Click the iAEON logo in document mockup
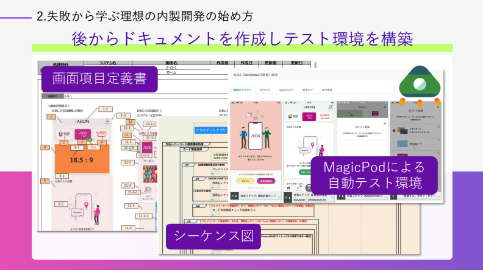The height and width of the screenshot is (270, 483). coord(82,122)
